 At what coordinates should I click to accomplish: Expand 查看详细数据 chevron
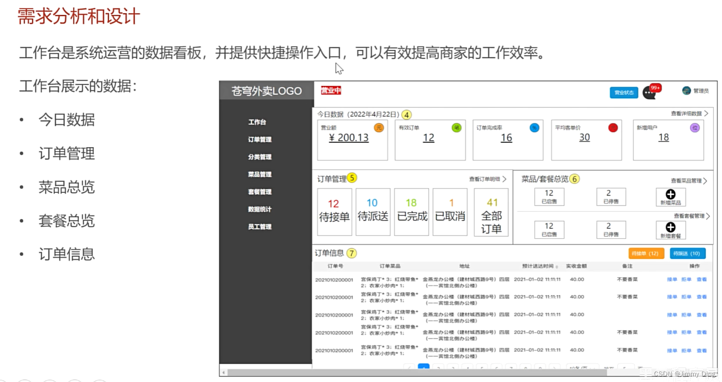coord(706,113)
